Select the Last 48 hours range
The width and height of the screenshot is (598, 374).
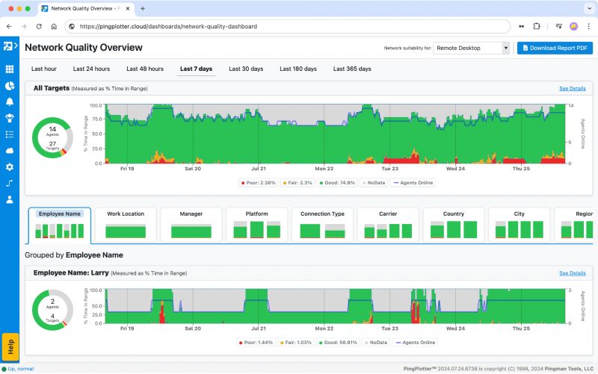pyautogui.click(x=145, y=69)
